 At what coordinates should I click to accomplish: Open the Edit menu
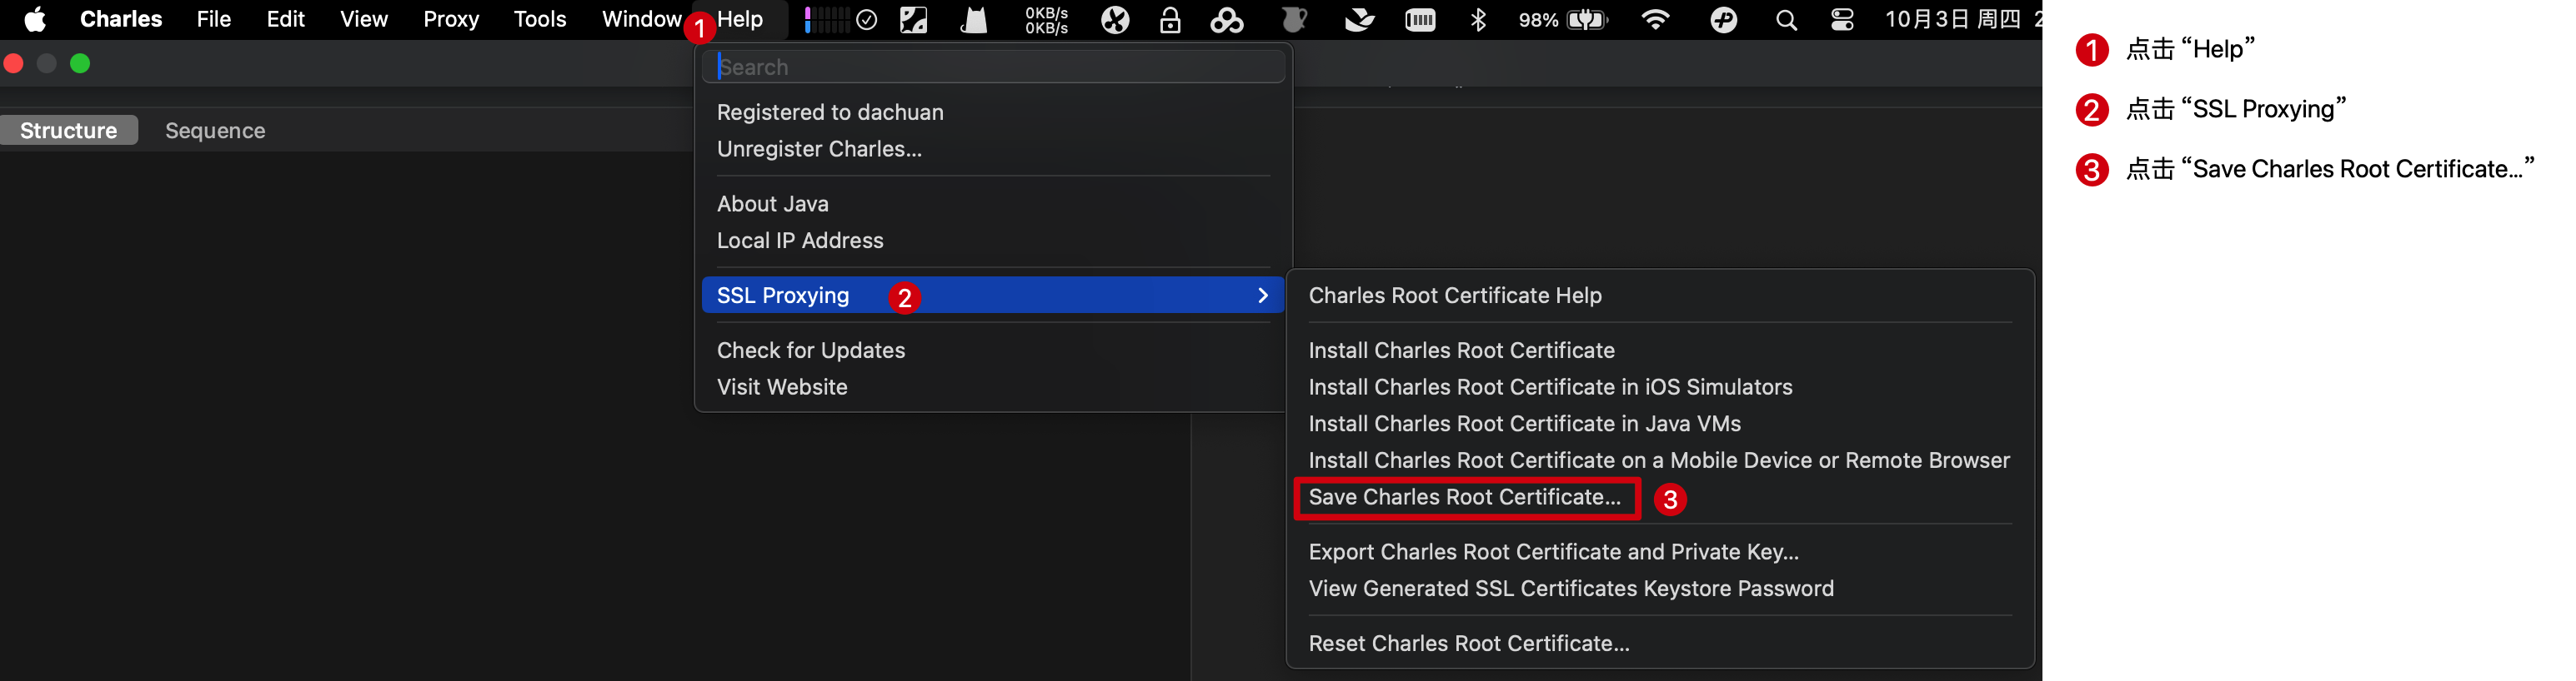coord(285,19)
